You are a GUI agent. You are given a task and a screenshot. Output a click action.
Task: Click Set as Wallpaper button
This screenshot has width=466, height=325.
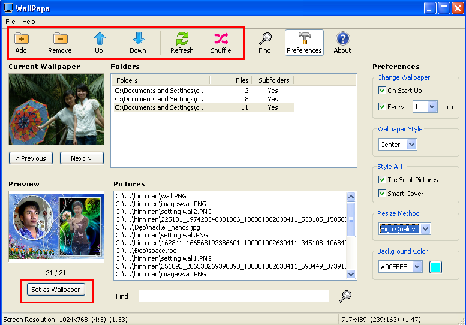pyautogui.click(x=56, y=290)
